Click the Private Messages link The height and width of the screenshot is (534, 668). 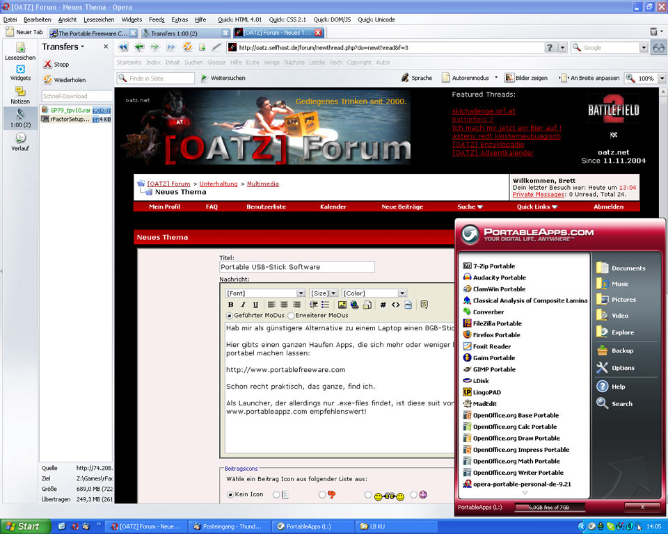click(x=537, y=195)
